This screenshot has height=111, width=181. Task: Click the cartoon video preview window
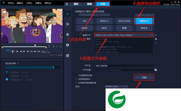32,26
